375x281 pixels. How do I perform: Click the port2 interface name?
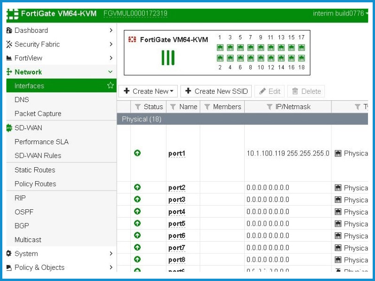coord(177,188)
